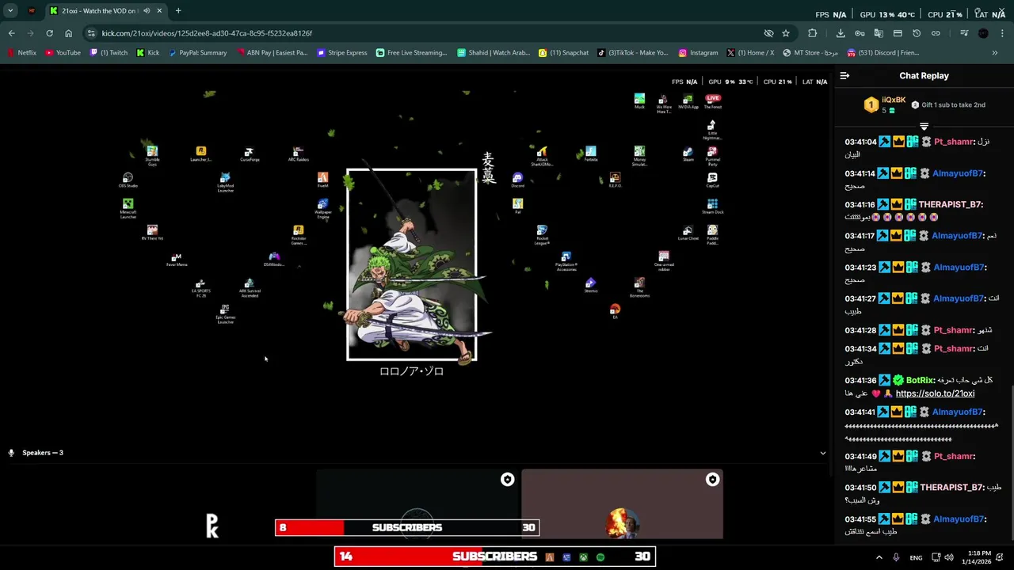Click the browser Home button
1014x570 pixels.
pos(68,33)
